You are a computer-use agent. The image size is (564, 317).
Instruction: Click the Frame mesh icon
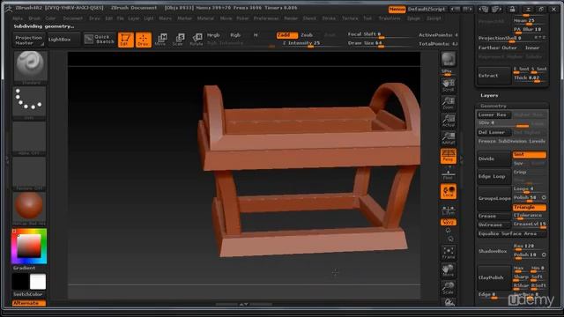pyautogui.click(x=449, y=253)
